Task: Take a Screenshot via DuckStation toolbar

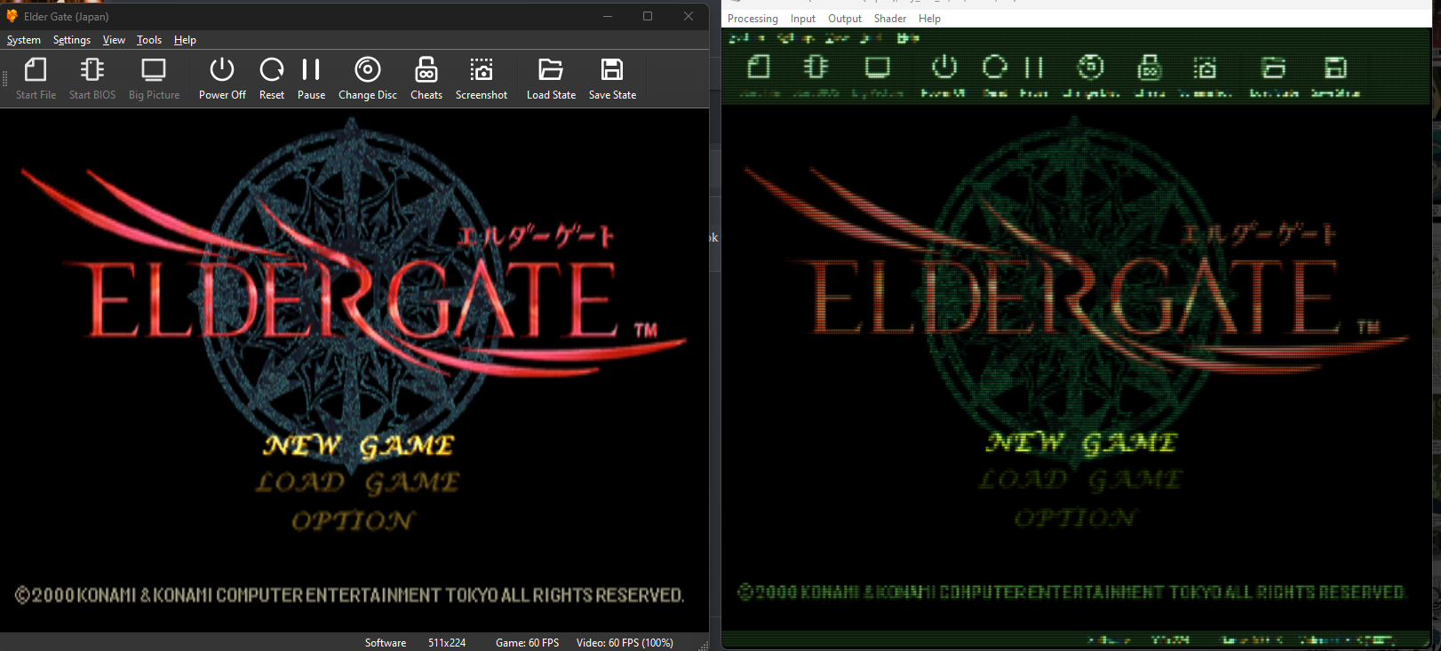Action: tap(482, 79)
